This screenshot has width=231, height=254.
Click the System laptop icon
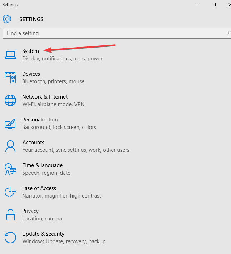click(10, 55)
